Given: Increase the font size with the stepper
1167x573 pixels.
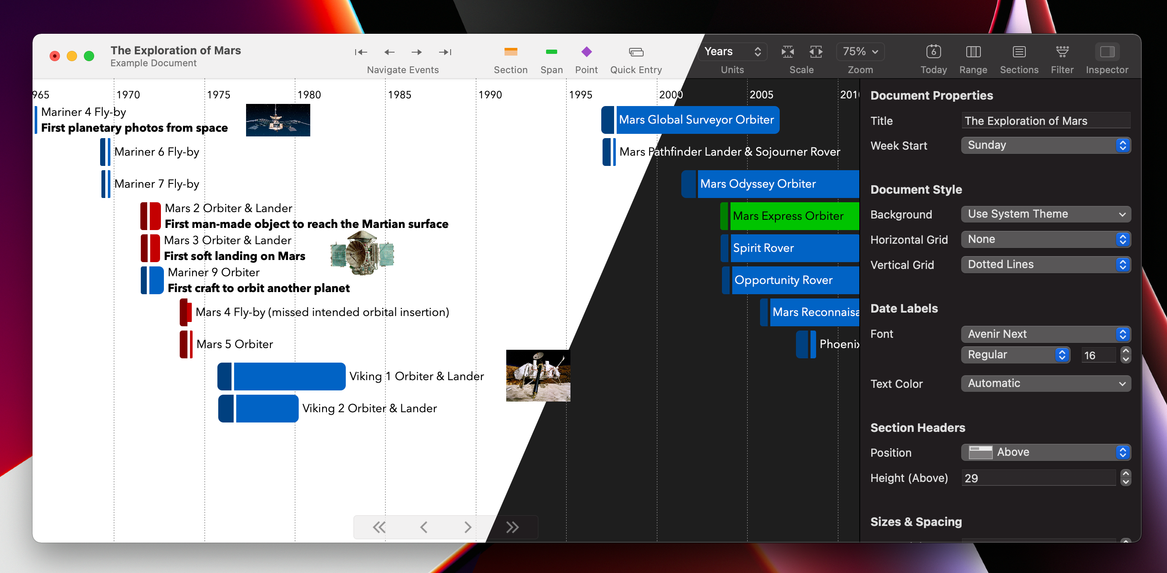Looking at the screenshot, I should click(1125, 351).
